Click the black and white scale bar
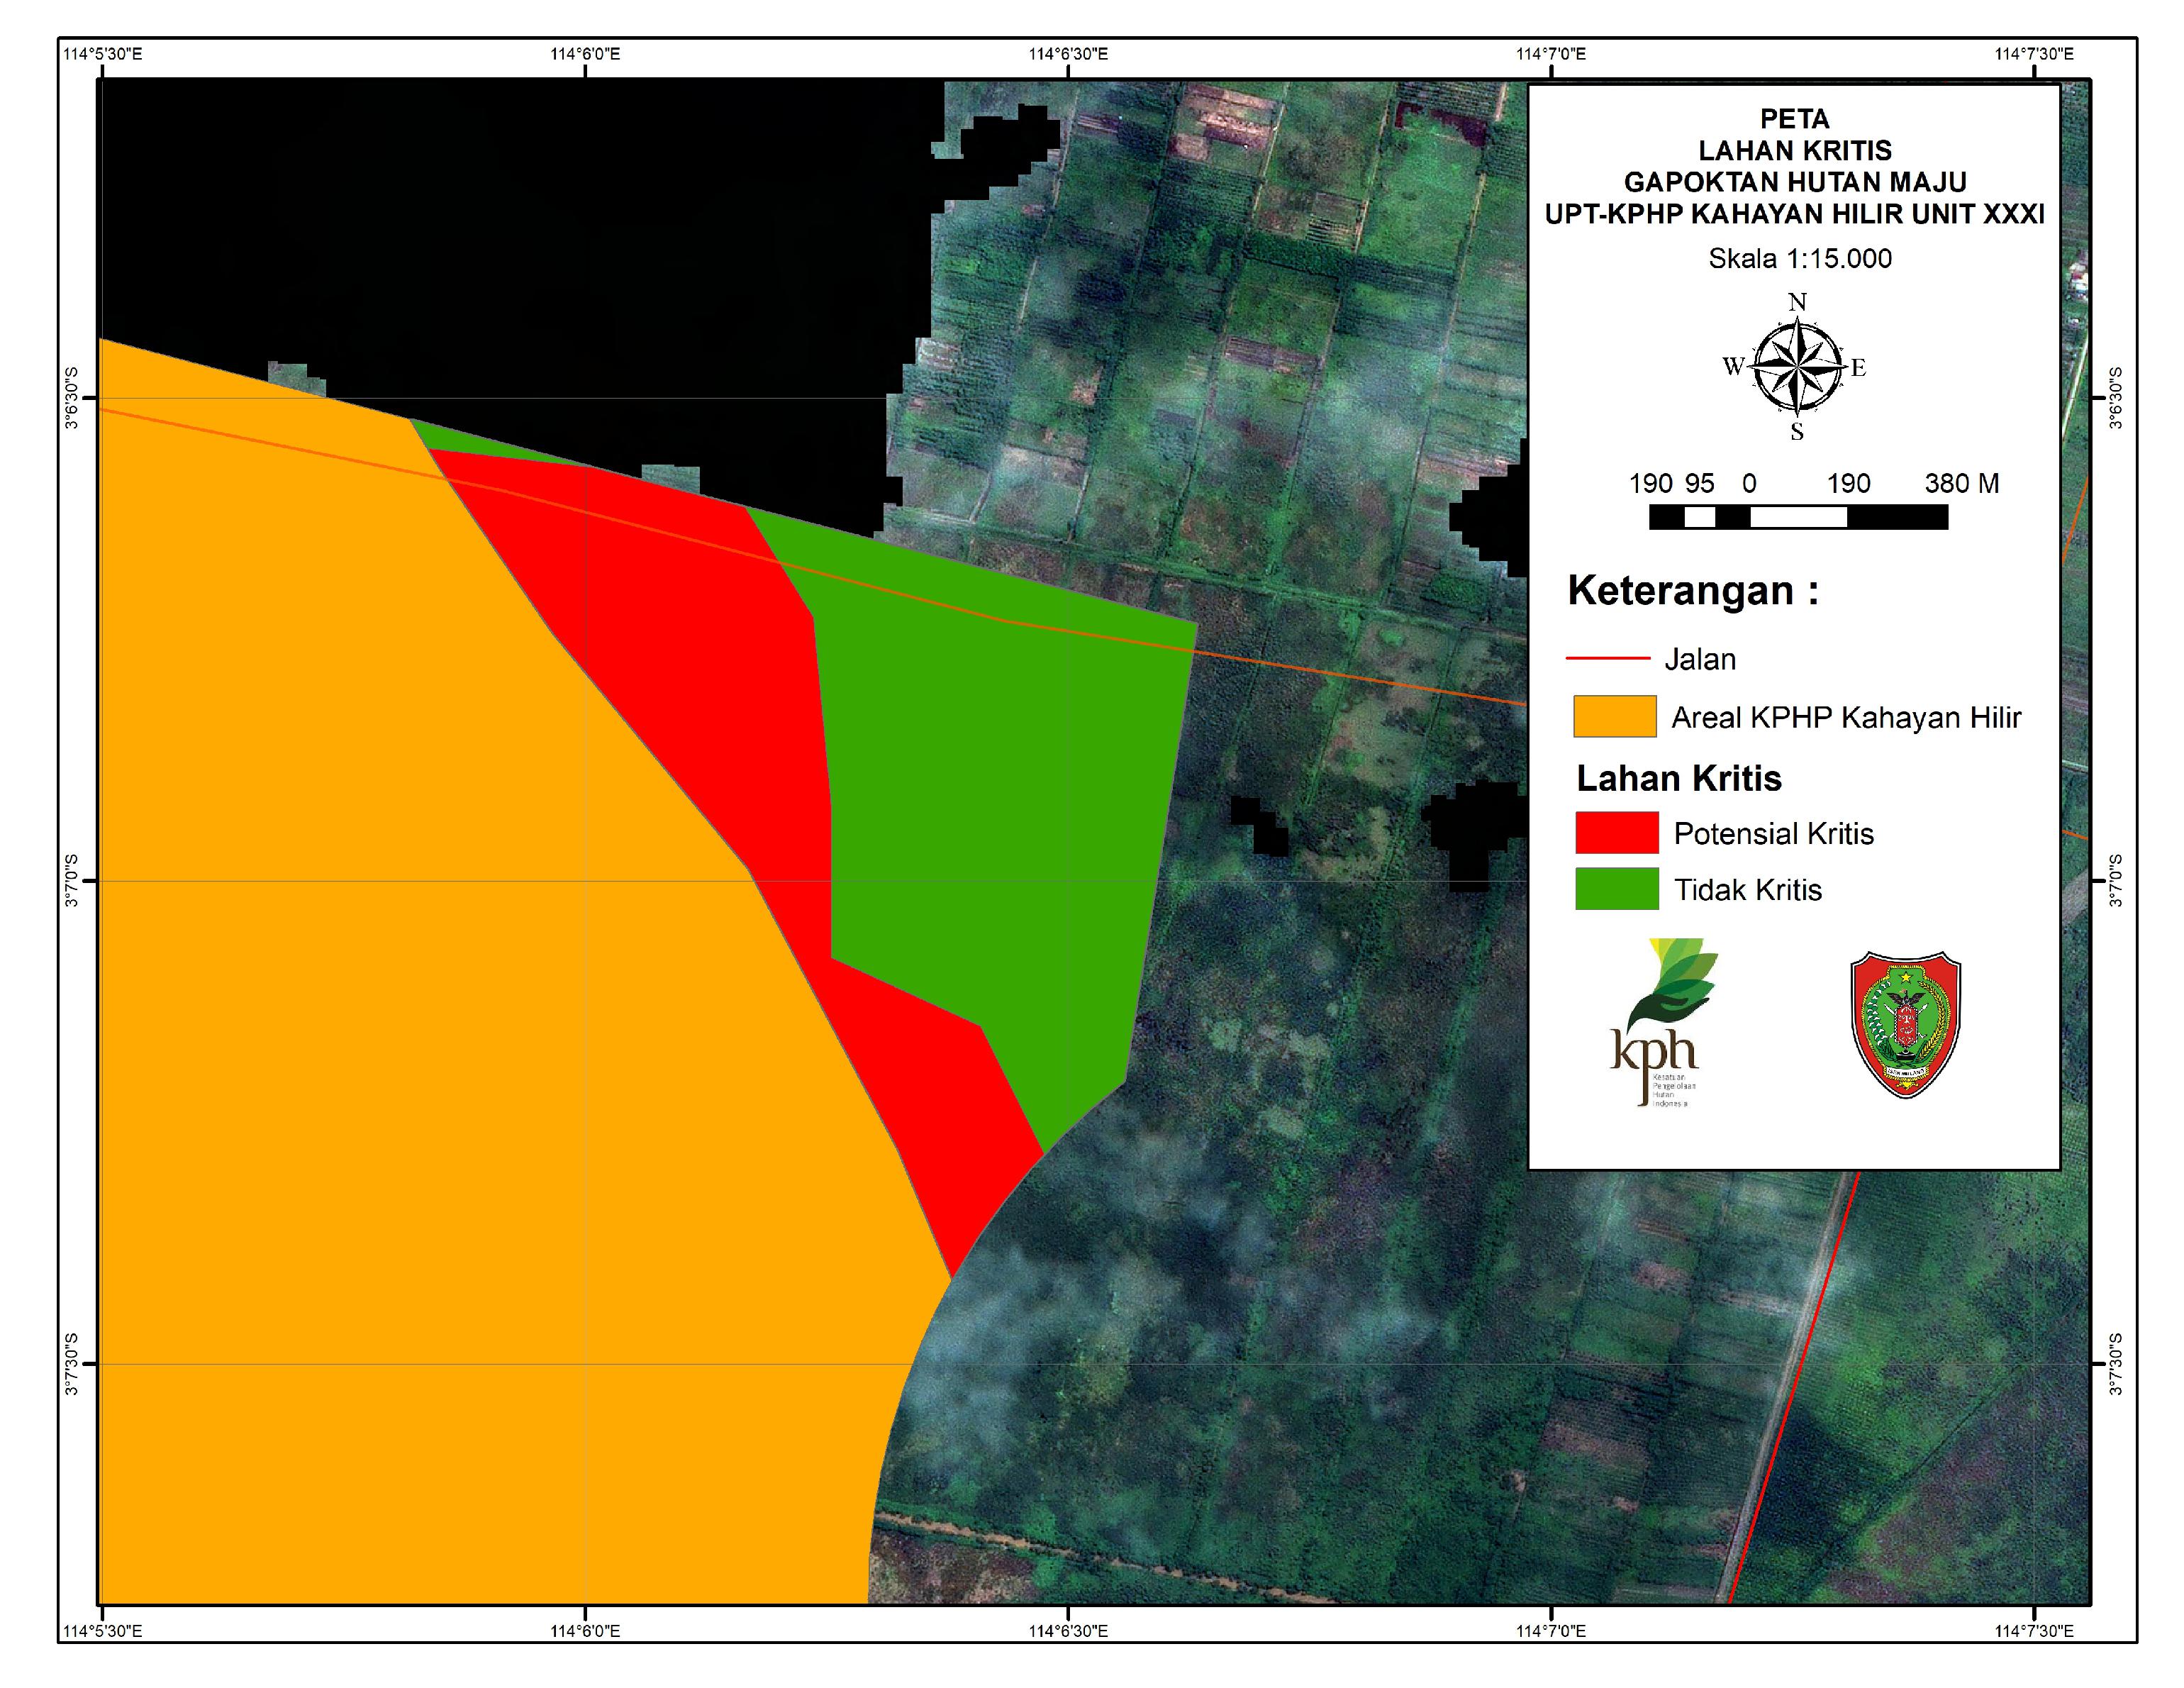This screenshot has height=1688, width=2184. (1798, 517)
